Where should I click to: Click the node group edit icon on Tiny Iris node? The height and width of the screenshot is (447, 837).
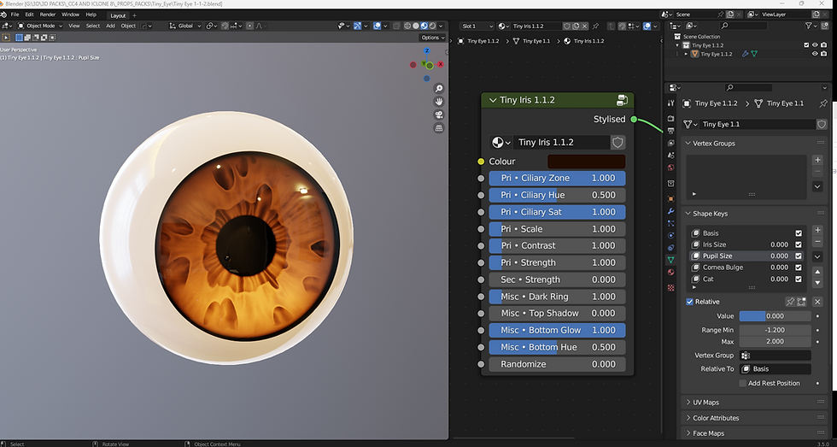(622, 100)
